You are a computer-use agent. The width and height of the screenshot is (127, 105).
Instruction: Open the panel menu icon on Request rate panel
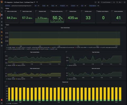[x=5, y=82]
